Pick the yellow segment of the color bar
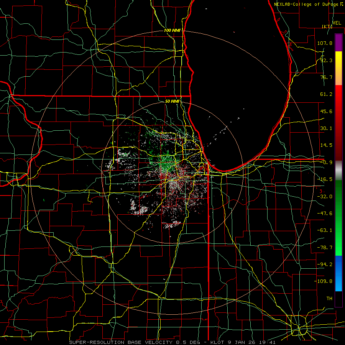Screen dimensions: 345x345 [x=338, y=68]
